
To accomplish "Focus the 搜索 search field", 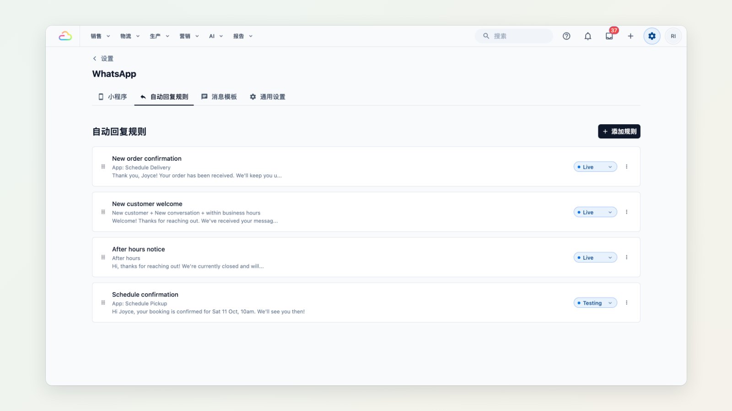I will (x=514, y=36).
